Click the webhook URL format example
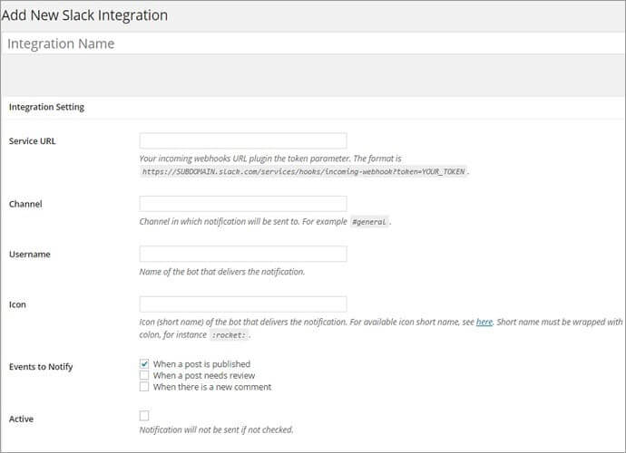 click(303, 172)
